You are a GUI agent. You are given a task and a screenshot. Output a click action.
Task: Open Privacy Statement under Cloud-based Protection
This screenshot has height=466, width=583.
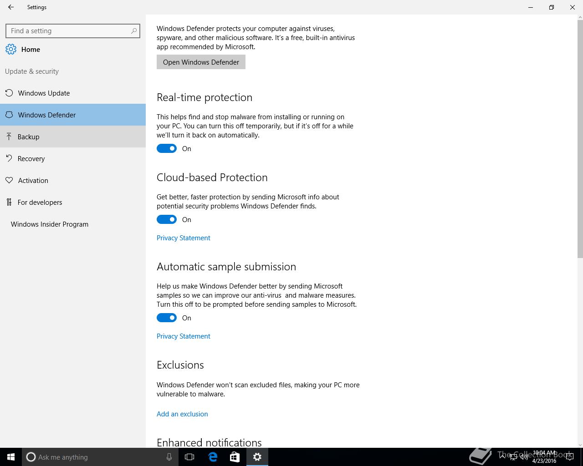(x=184, y=238)
